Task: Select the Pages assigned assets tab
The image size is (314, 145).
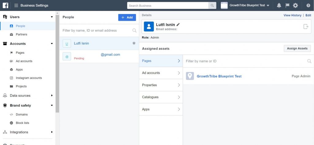Action: click(161, 61)
